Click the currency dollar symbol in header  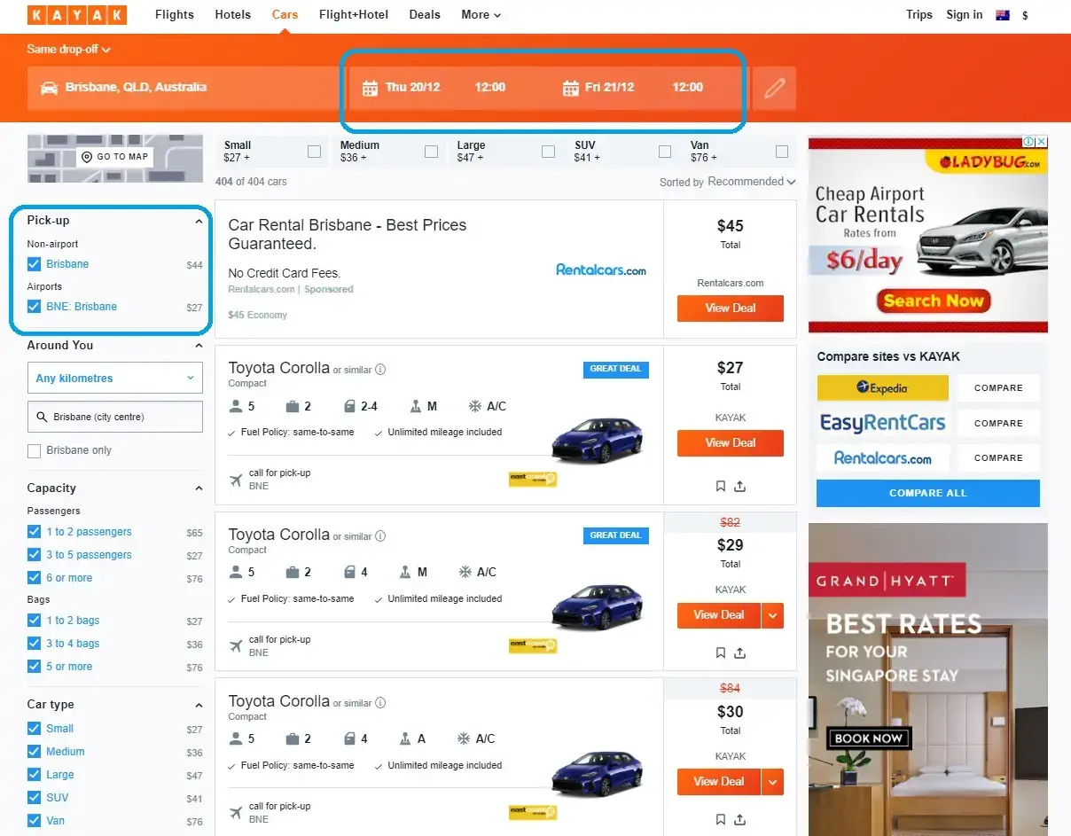pyautogui.click(x=1025, y=15)
